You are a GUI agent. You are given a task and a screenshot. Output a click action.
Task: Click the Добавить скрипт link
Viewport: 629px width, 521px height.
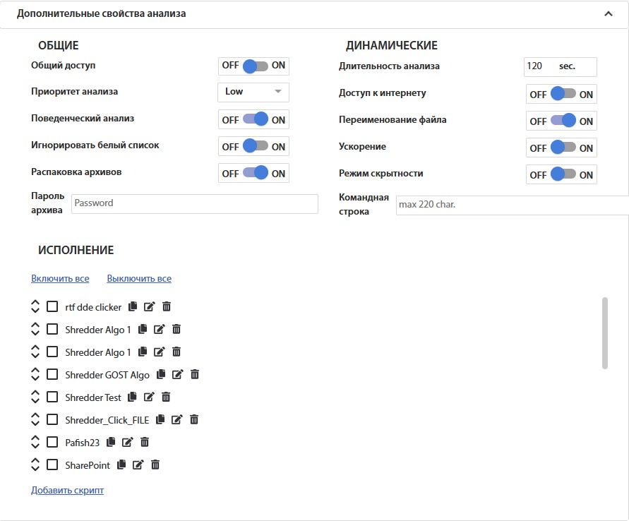67,490
